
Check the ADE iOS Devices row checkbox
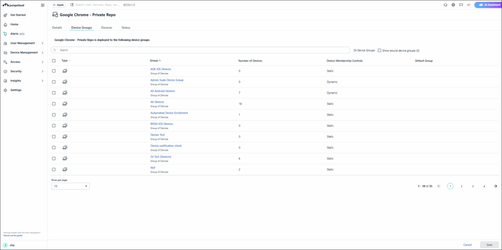pyautogui.click(x=54, y=71)
